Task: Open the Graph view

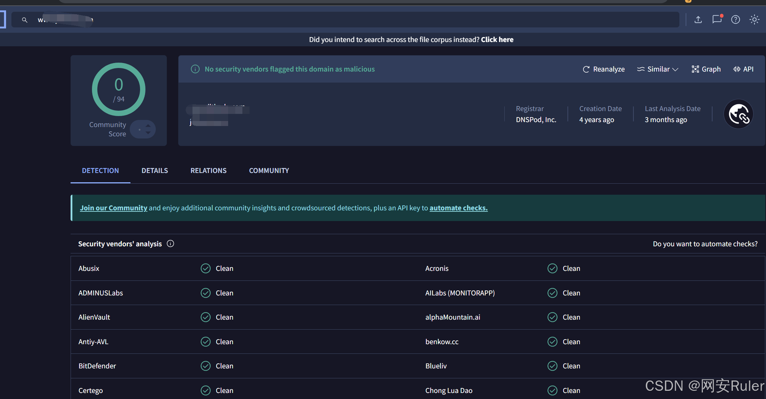Action: (x=706, y=69)
